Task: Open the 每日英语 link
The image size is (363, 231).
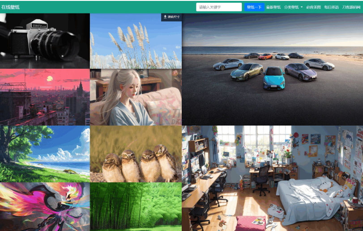Action: (x=331, y=7)
